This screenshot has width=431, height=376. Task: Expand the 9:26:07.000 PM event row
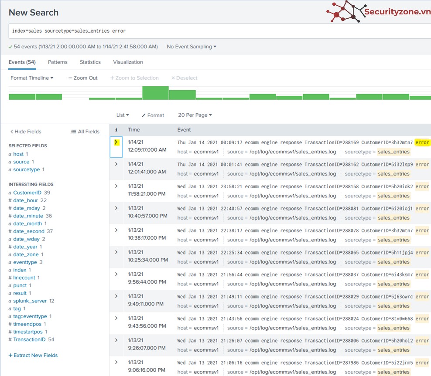pyautogui.click(x=116, y=340)
